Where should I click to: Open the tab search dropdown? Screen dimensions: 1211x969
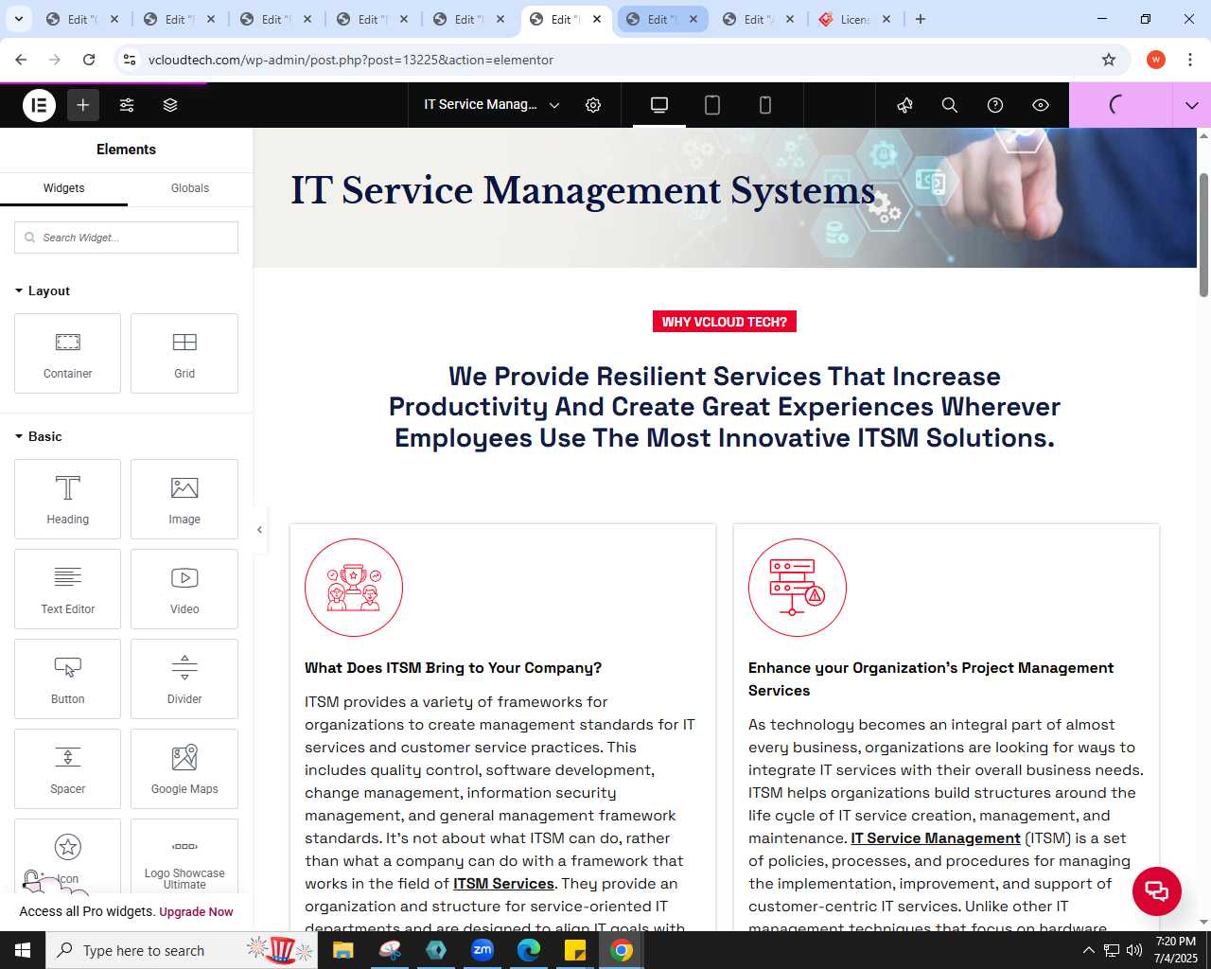point(19,19)
